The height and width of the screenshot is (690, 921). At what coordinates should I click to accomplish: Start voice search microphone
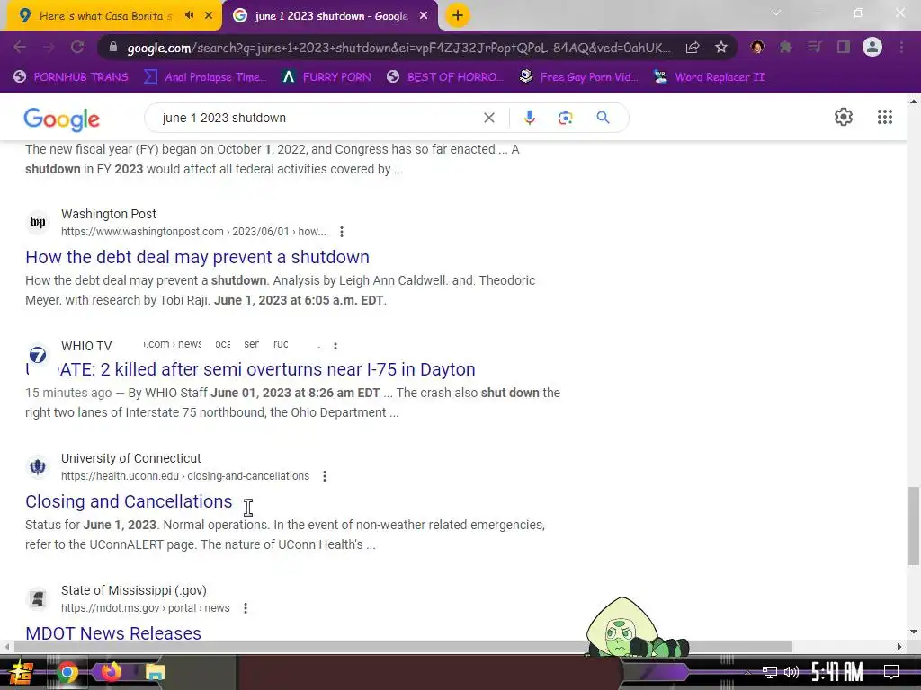pos(529,118)
